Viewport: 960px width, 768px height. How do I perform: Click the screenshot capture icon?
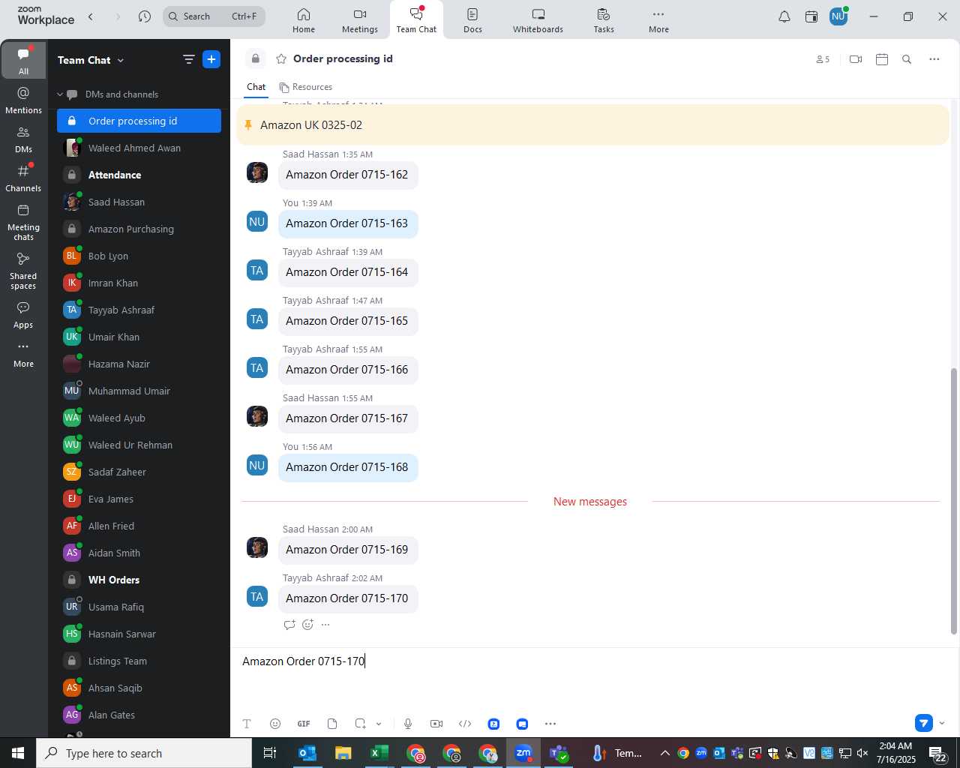click(361, 724)
